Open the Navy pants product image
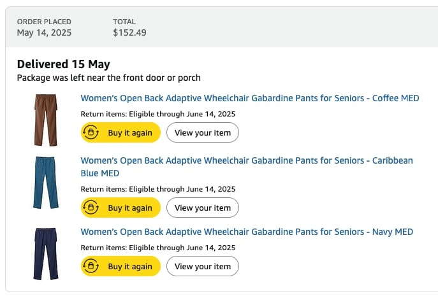The width and height of the screenshot is (438, 296). tap(46, 253)
